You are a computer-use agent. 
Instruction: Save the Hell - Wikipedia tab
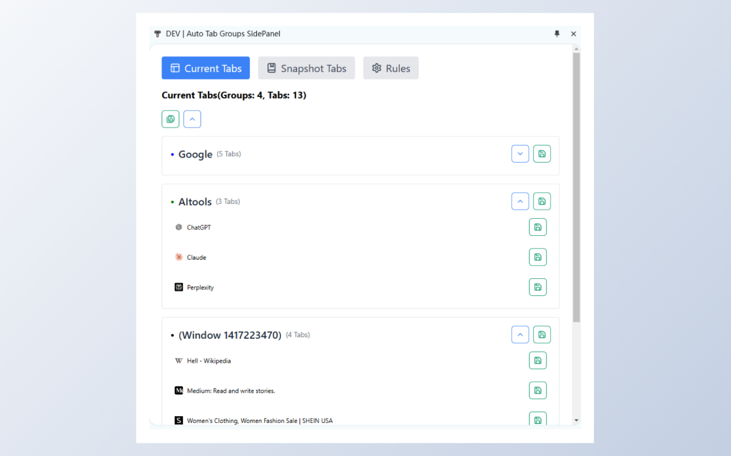tap(537, 360)
